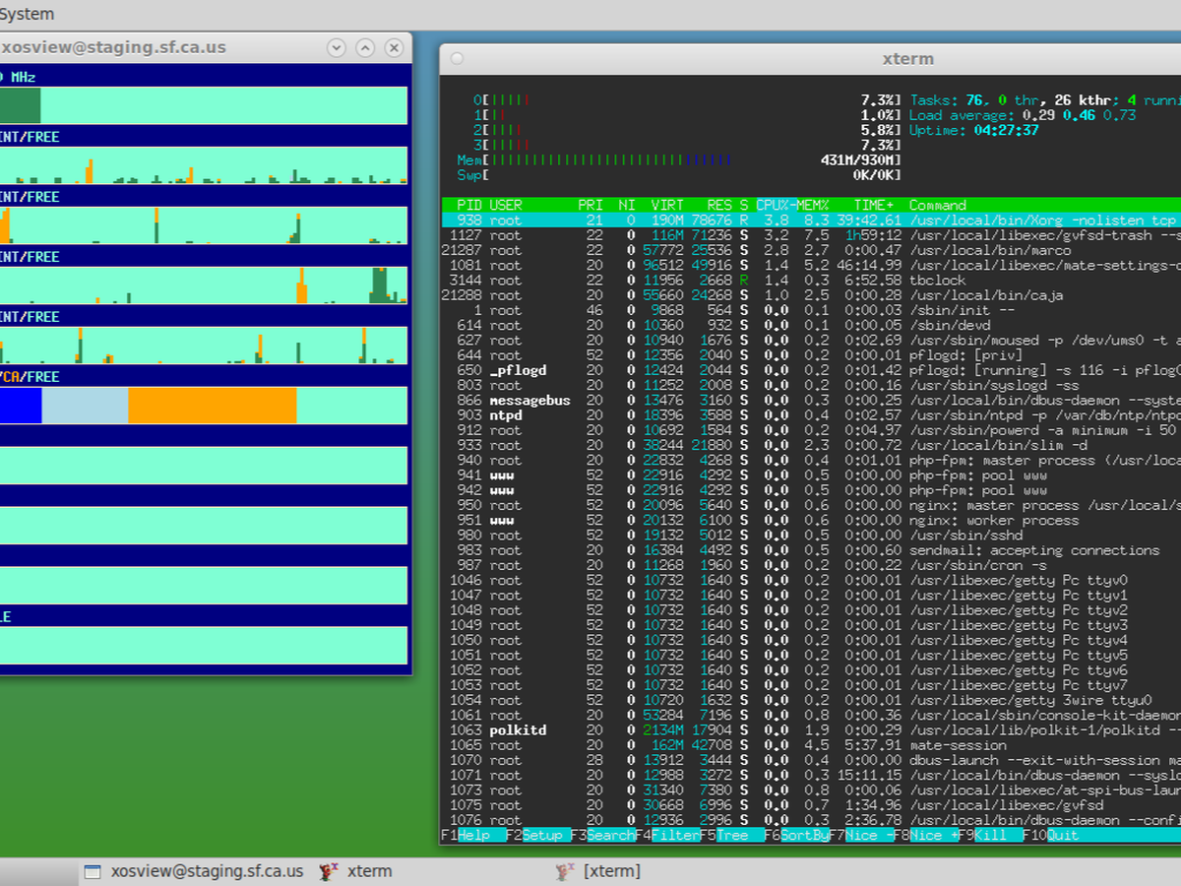Image resolution: width=1181 pixels, height=886 pixels.
Task: Click the xosview window icon in the taskbar
Action: [x=93, y=871]
